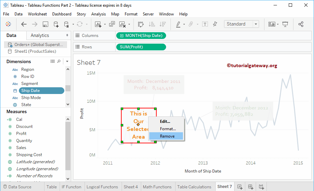Click the New Worksheet toolbar icon
The width and height of the screenshot is (314, 191).
98,24
